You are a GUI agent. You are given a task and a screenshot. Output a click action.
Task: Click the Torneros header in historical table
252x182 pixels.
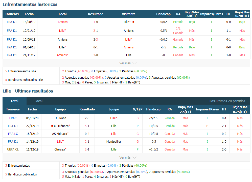coord(12,14)
